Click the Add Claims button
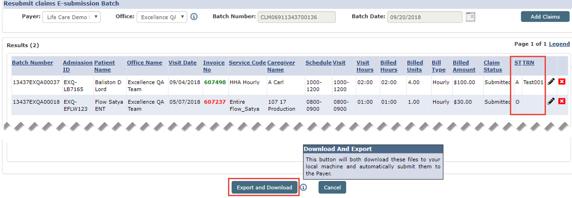Image resolution: width=572 pixels, height=198 pixels. click(x=545, y=17)
